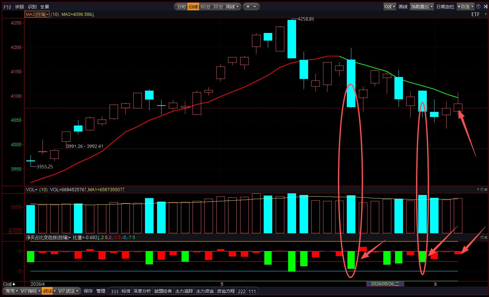Open the 诊股 menu item
The height and width of the screenshot is (297, 489).
(20, 7)
